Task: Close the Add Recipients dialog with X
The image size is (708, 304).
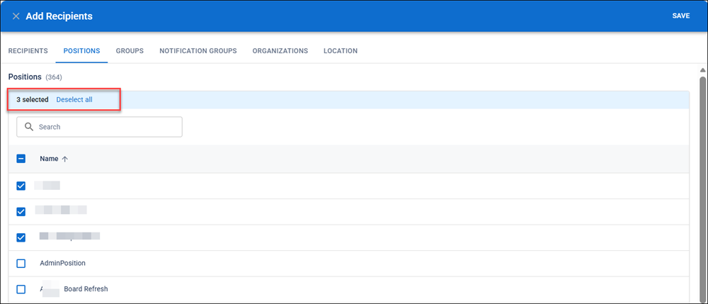Action: 16,16
